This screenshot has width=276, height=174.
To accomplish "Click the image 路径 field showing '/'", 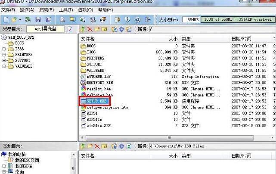I will point(212,29).
